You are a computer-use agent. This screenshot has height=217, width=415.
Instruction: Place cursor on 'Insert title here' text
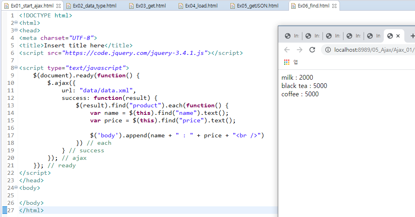pos(74,45)
